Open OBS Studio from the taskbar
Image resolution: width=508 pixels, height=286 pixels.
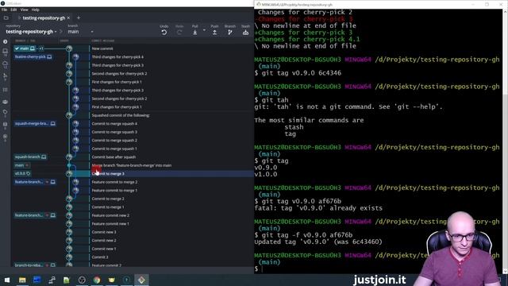click(x=82, y=280)
